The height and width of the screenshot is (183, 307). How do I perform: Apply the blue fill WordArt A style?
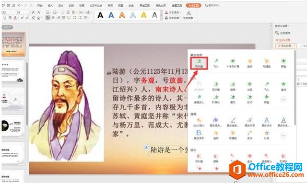[x=111, y=15]
